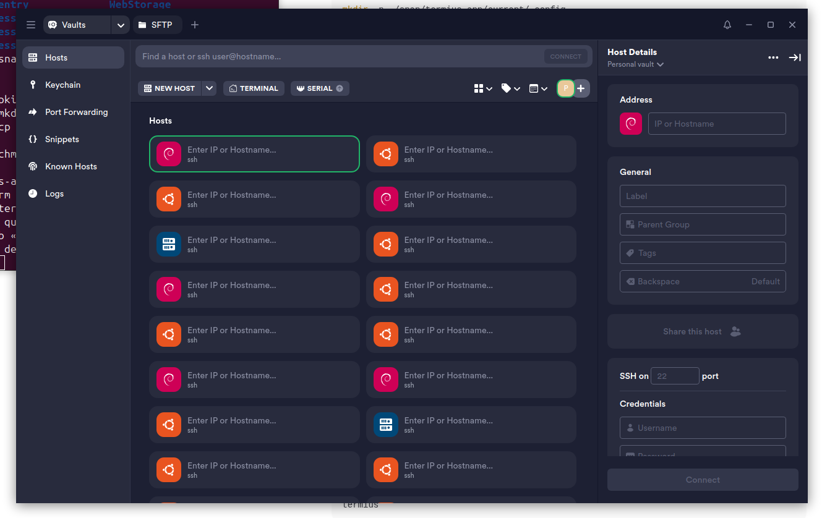Click the IP or Hostname address field
This screenshot has height=518, width=822.
coord(717,124)
